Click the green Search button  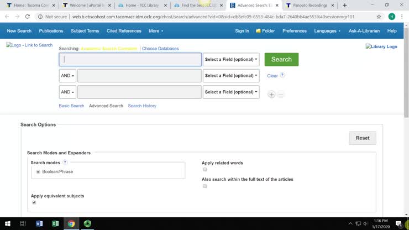(x=281, y=59)
